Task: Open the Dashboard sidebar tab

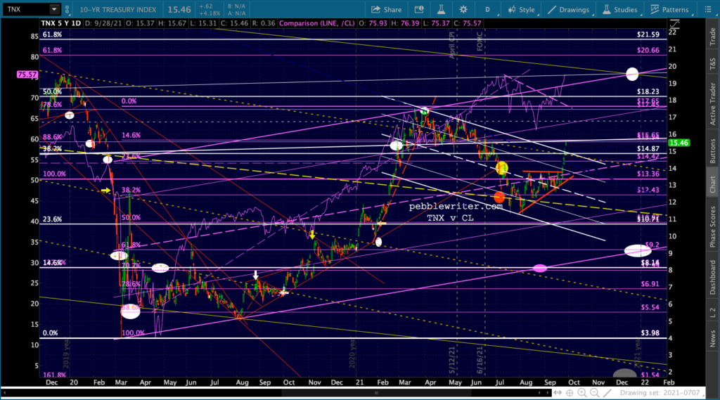Action: point(713,278)
